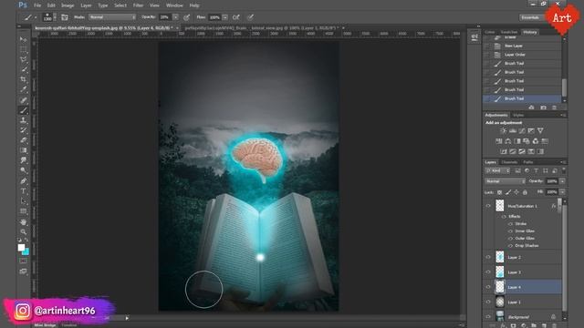Screen dimensions: 584x328
Task: Click the layer style fx button at Layers bottom
Action: coord(503,325)
